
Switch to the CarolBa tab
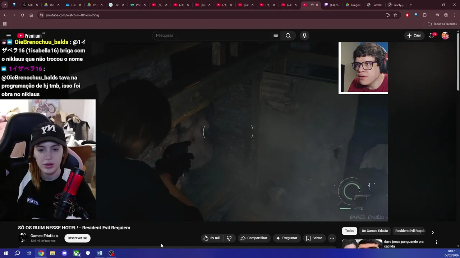point(374,5)
